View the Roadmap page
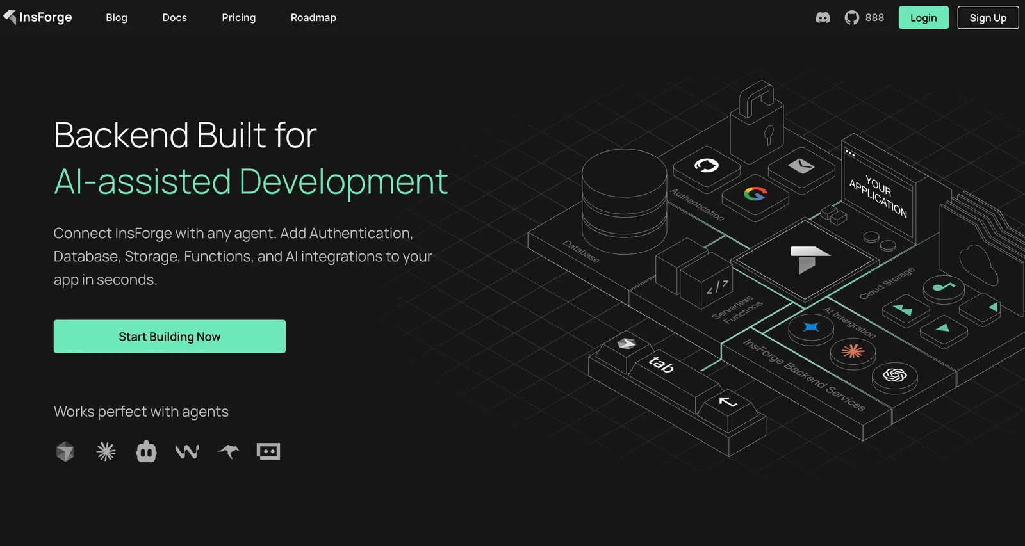The height and width of the screenshot is (546, 1025). pos(313,18)
